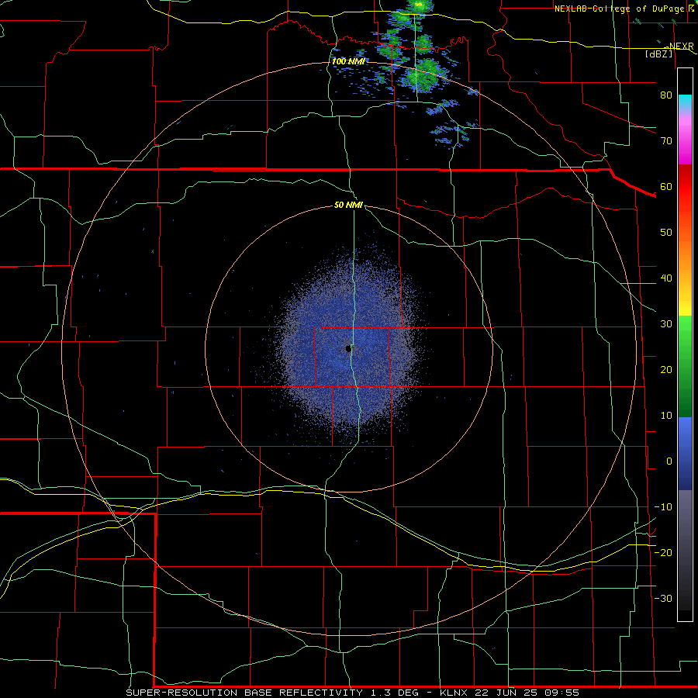
Task: Click the 0 value on the dBZ scale
Action: [x=669, y=461]
